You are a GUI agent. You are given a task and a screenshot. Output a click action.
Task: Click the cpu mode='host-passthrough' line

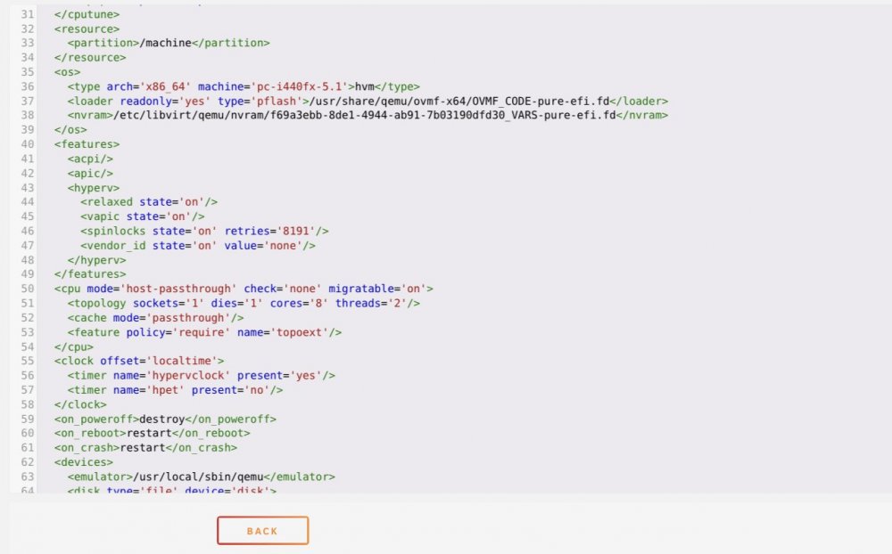pos(244,289)
